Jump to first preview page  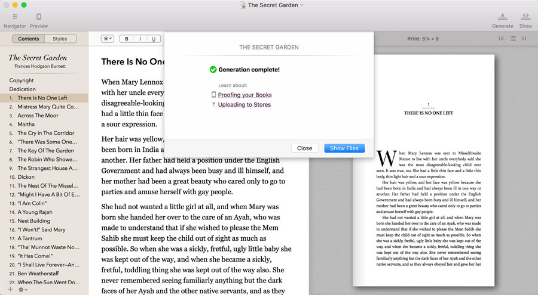502,39
